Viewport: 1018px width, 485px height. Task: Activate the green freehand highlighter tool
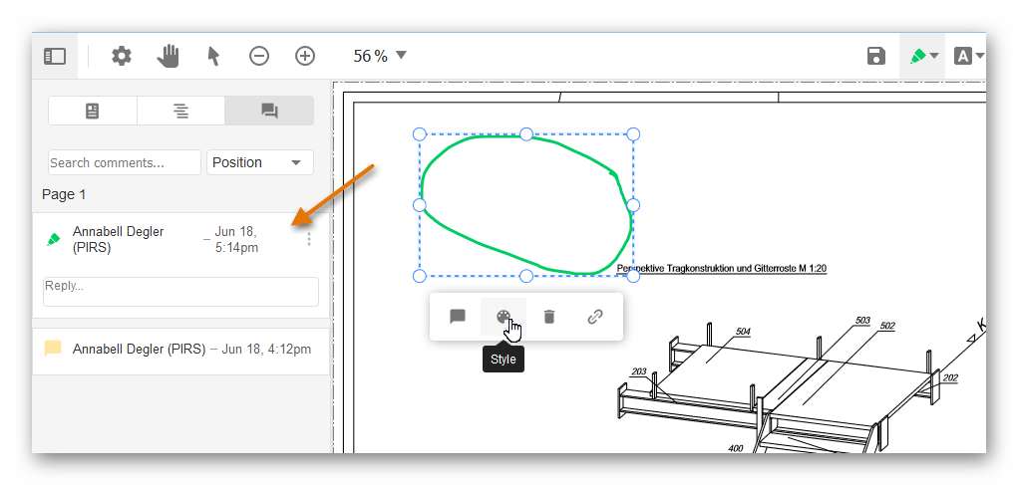(x=917, y=57)
